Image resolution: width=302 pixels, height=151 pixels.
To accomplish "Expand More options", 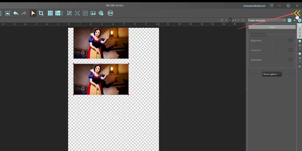I will coord(272,74).
